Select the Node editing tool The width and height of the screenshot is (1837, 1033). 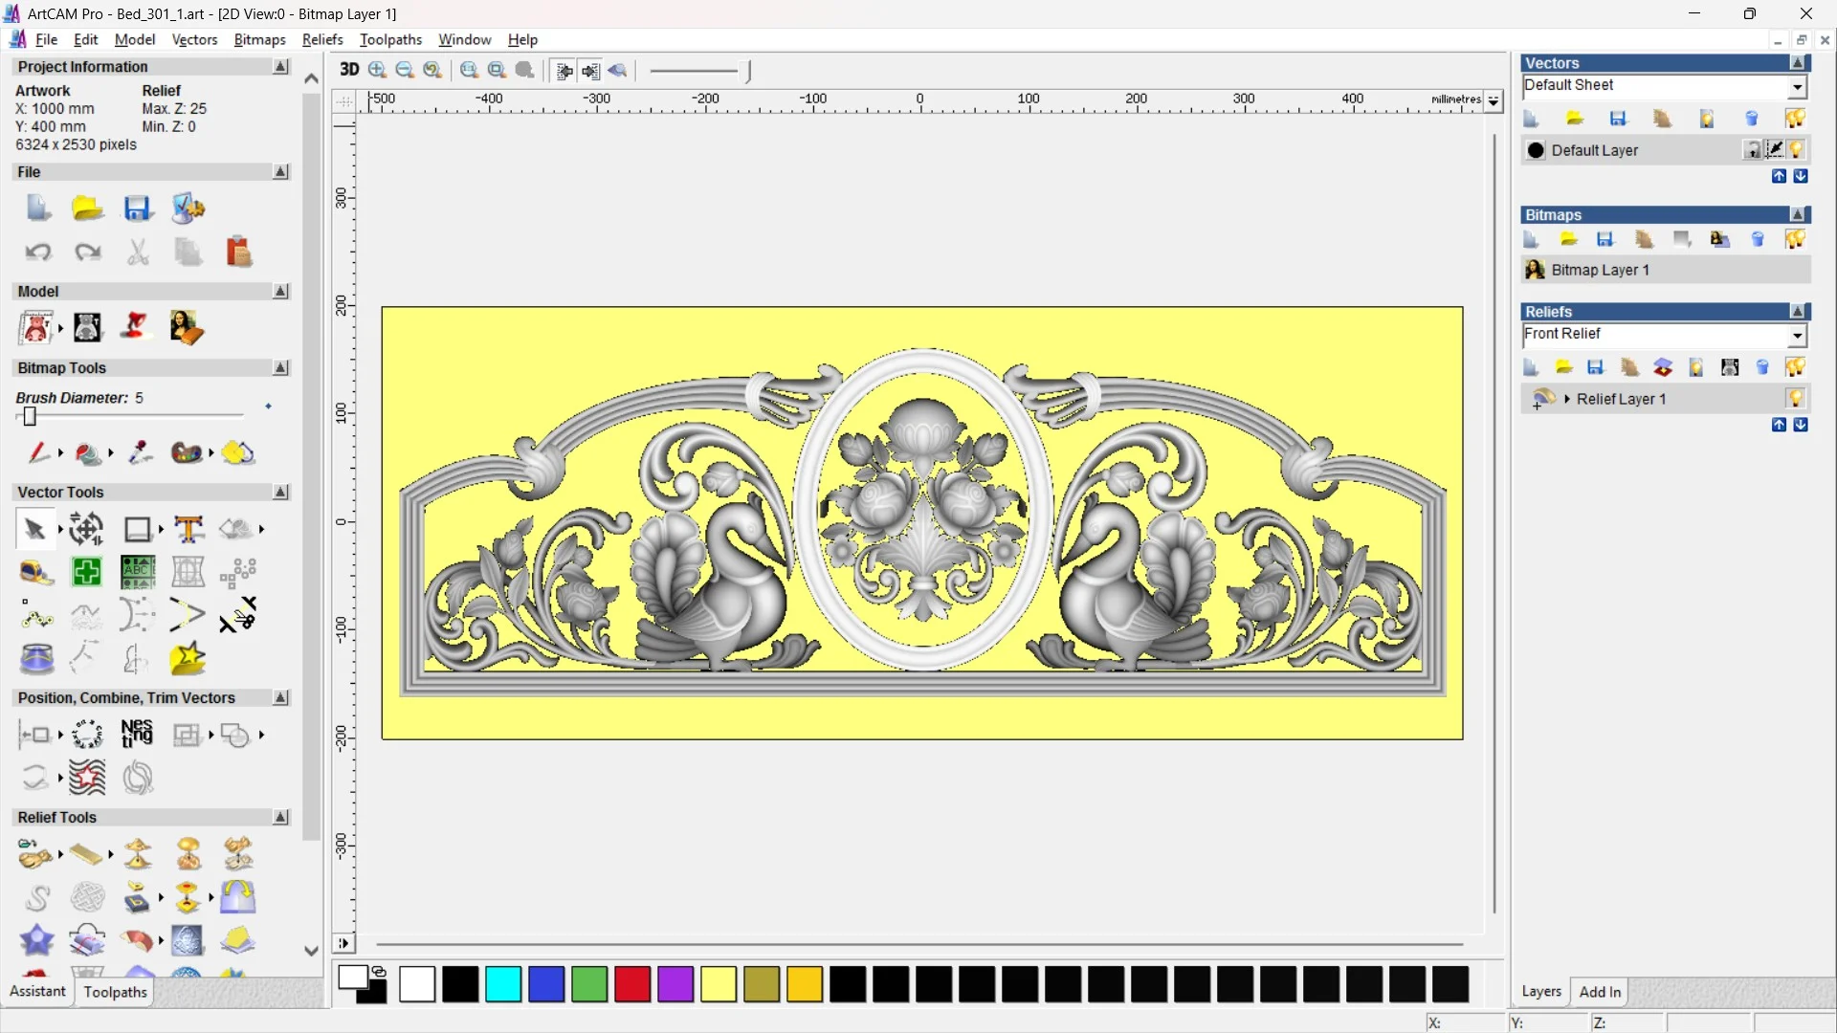(x=37, y=615)
